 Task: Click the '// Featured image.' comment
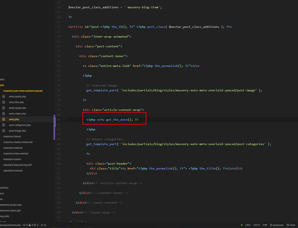(102, 85)
